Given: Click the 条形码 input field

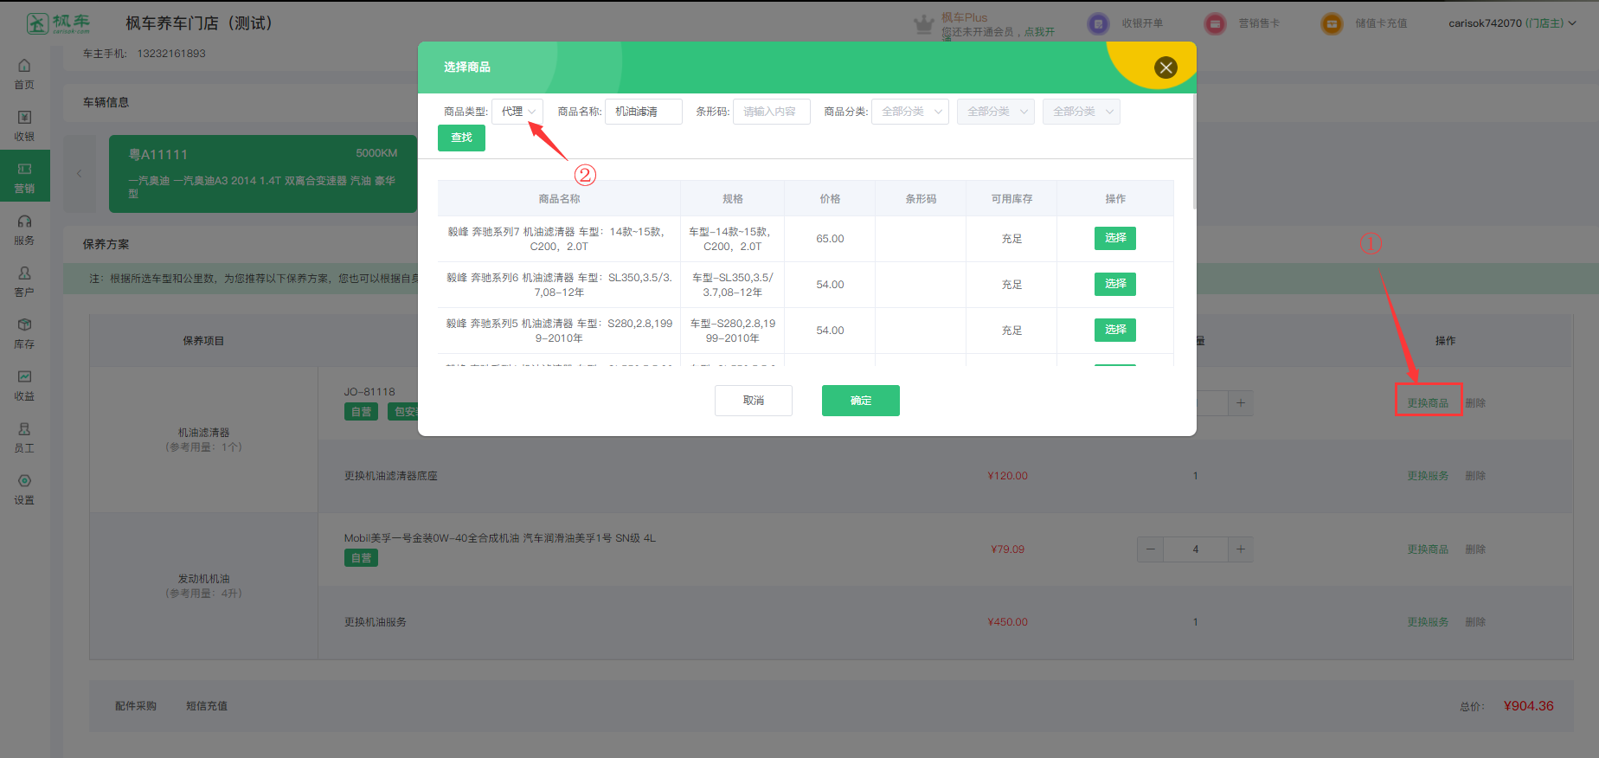Looking at the screenshot, I should 772,112.
